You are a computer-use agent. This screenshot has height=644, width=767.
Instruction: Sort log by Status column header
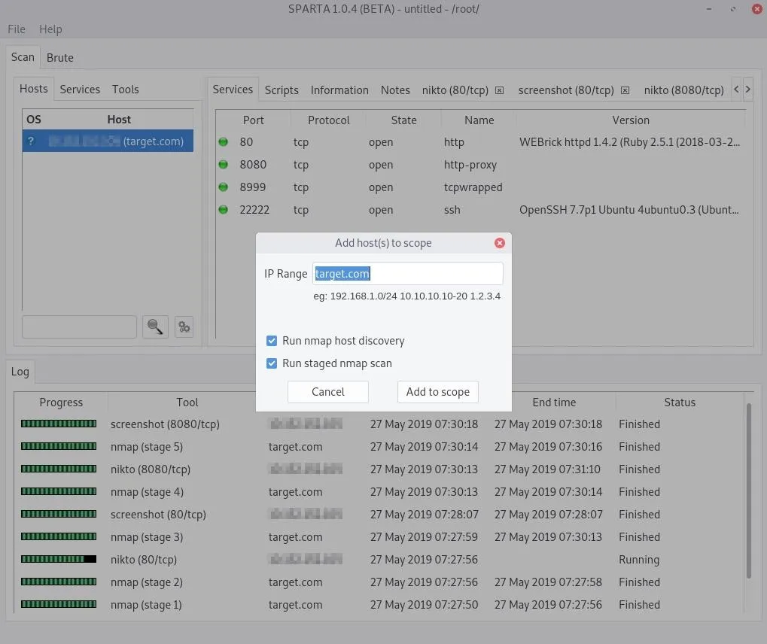pos(680,402)
